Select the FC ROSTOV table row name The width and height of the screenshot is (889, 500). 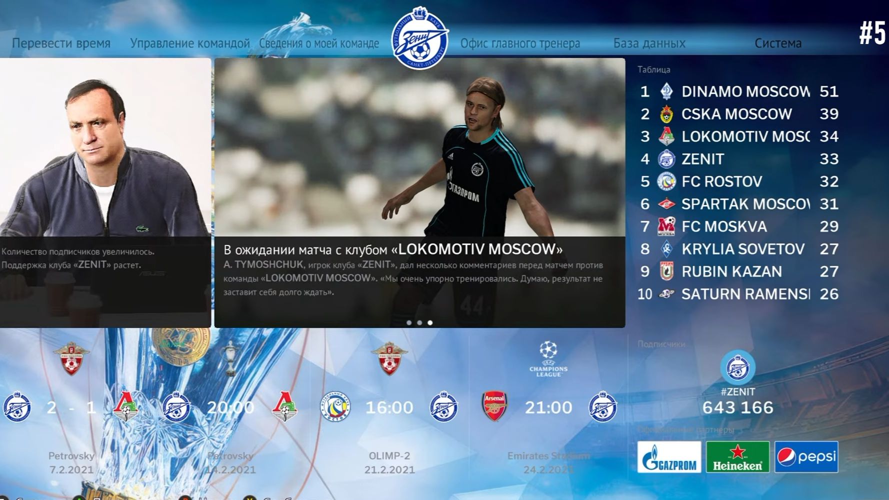[722, 181]
